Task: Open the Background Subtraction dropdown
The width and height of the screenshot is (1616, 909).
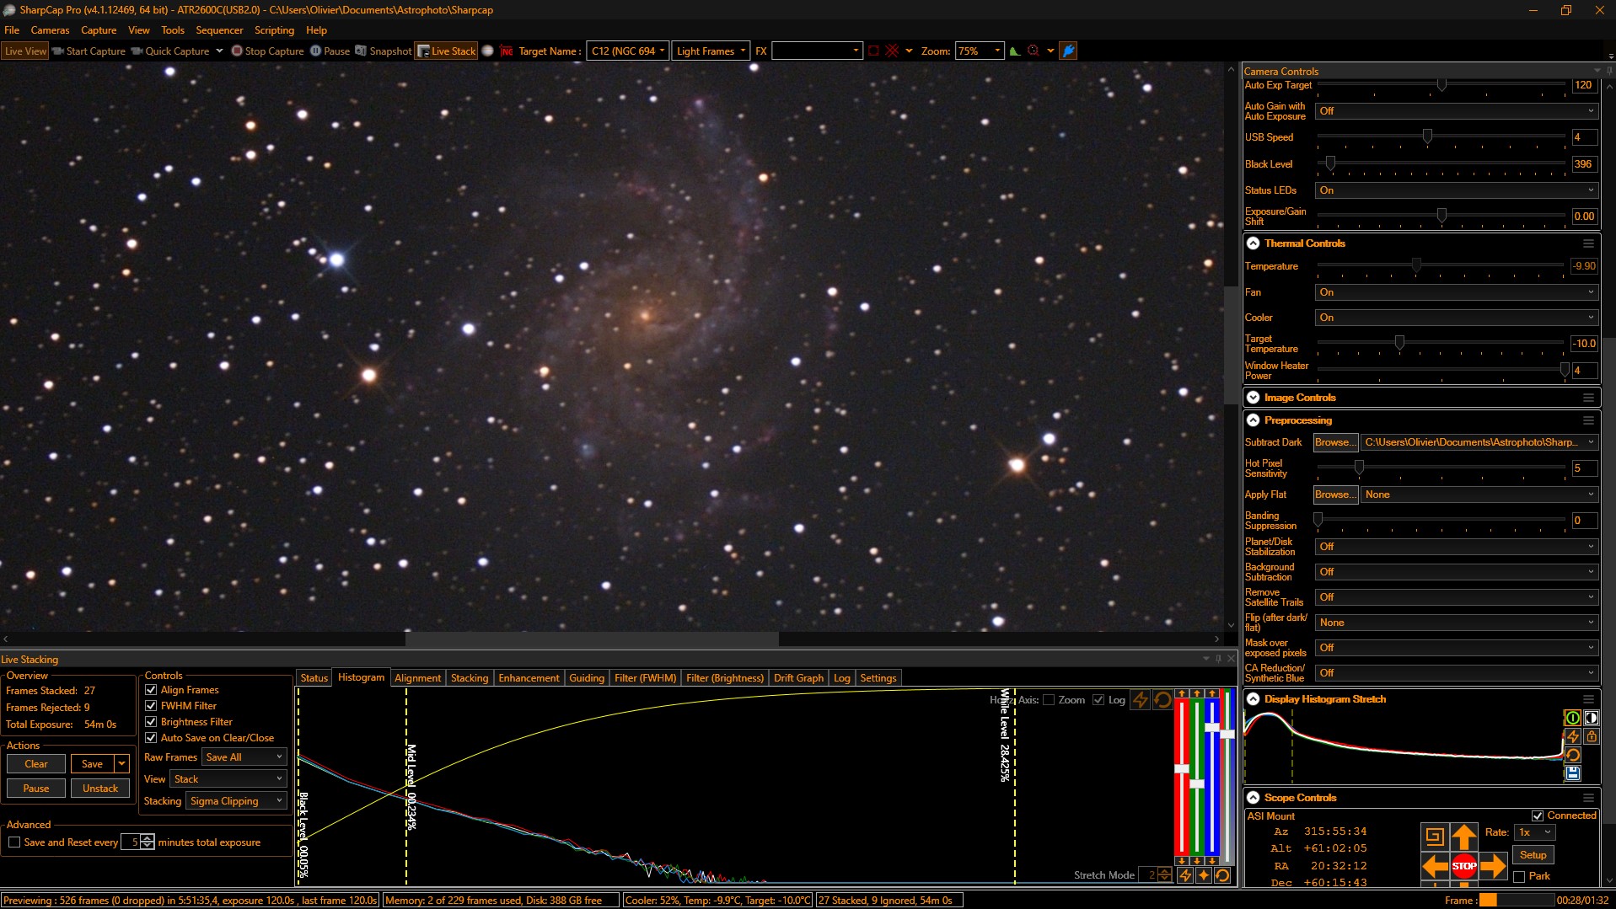Action: (x=1456, y=572)
